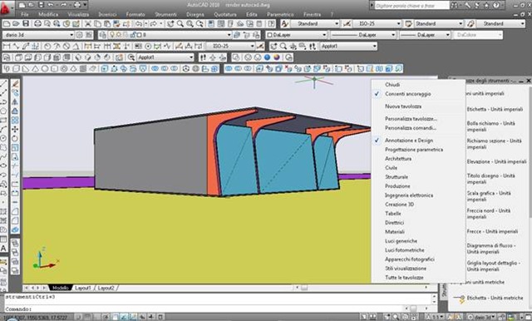
Task: Select Architettura palette group
Action: pyautogui.click(x=398, y=159)
